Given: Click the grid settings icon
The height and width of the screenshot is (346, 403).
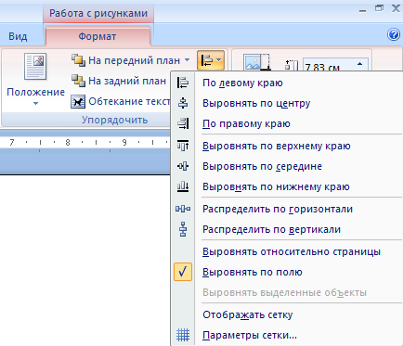Looking at the screenshot, I should pos(183,335).
